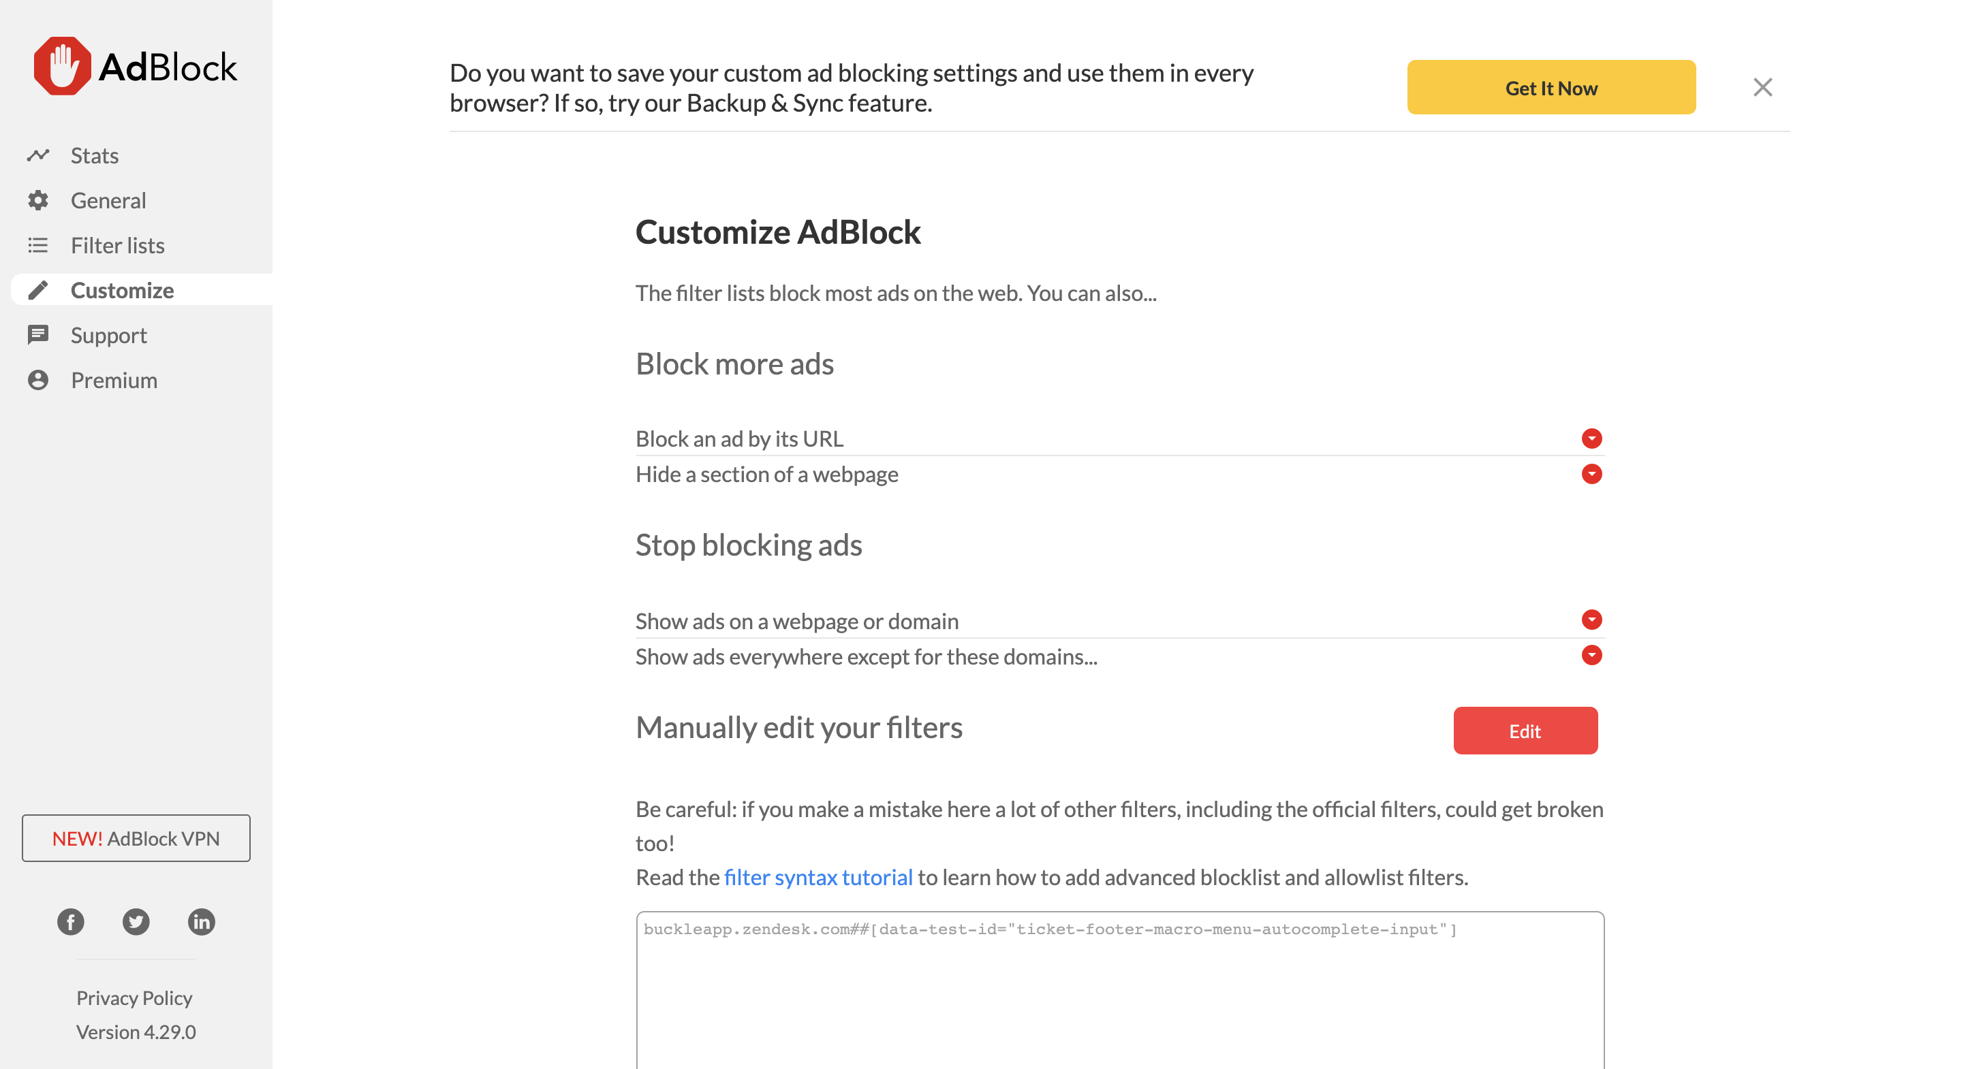The width and height of the screenshot is (1962, 1069).
Task: Click the Customize pencil icon
Action: click(38, 290)
